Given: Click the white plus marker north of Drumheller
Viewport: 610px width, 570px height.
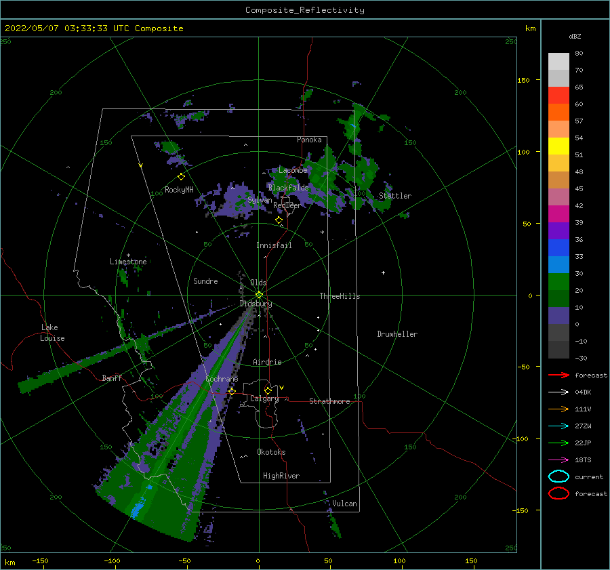Looking at the screenshot, I should point(383,272).
